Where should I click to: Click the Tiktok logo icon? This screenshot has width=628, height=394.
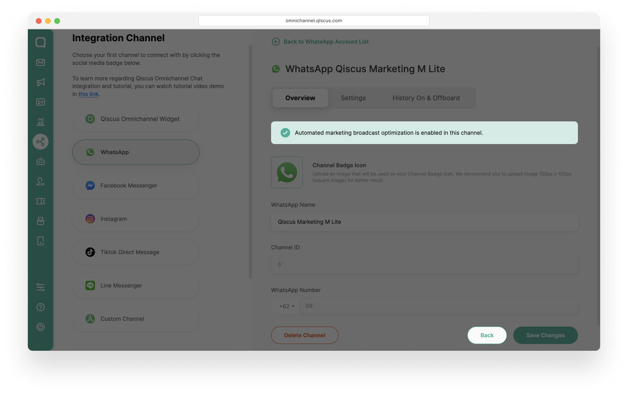[x=90, y=252]
